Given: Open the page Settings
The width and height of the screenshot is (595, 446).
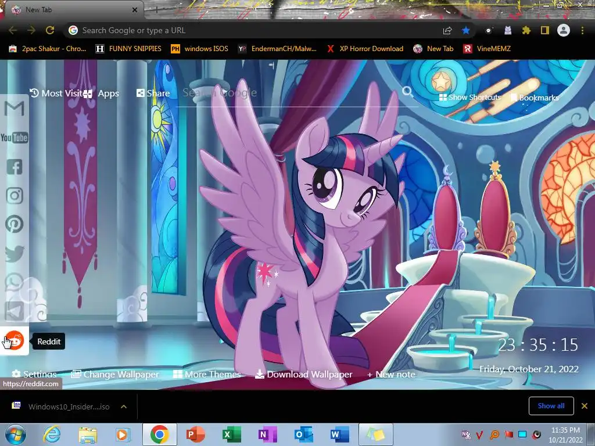Looking at the screenshot, I should coord(34,375).
